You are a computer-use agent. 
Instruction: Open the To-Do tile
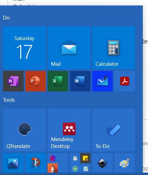113,130
